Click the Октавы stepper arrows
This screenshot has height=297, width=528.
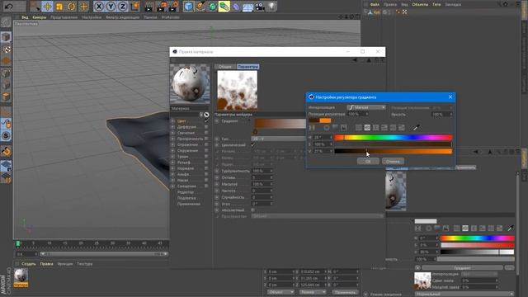click(x=271, y=177)
